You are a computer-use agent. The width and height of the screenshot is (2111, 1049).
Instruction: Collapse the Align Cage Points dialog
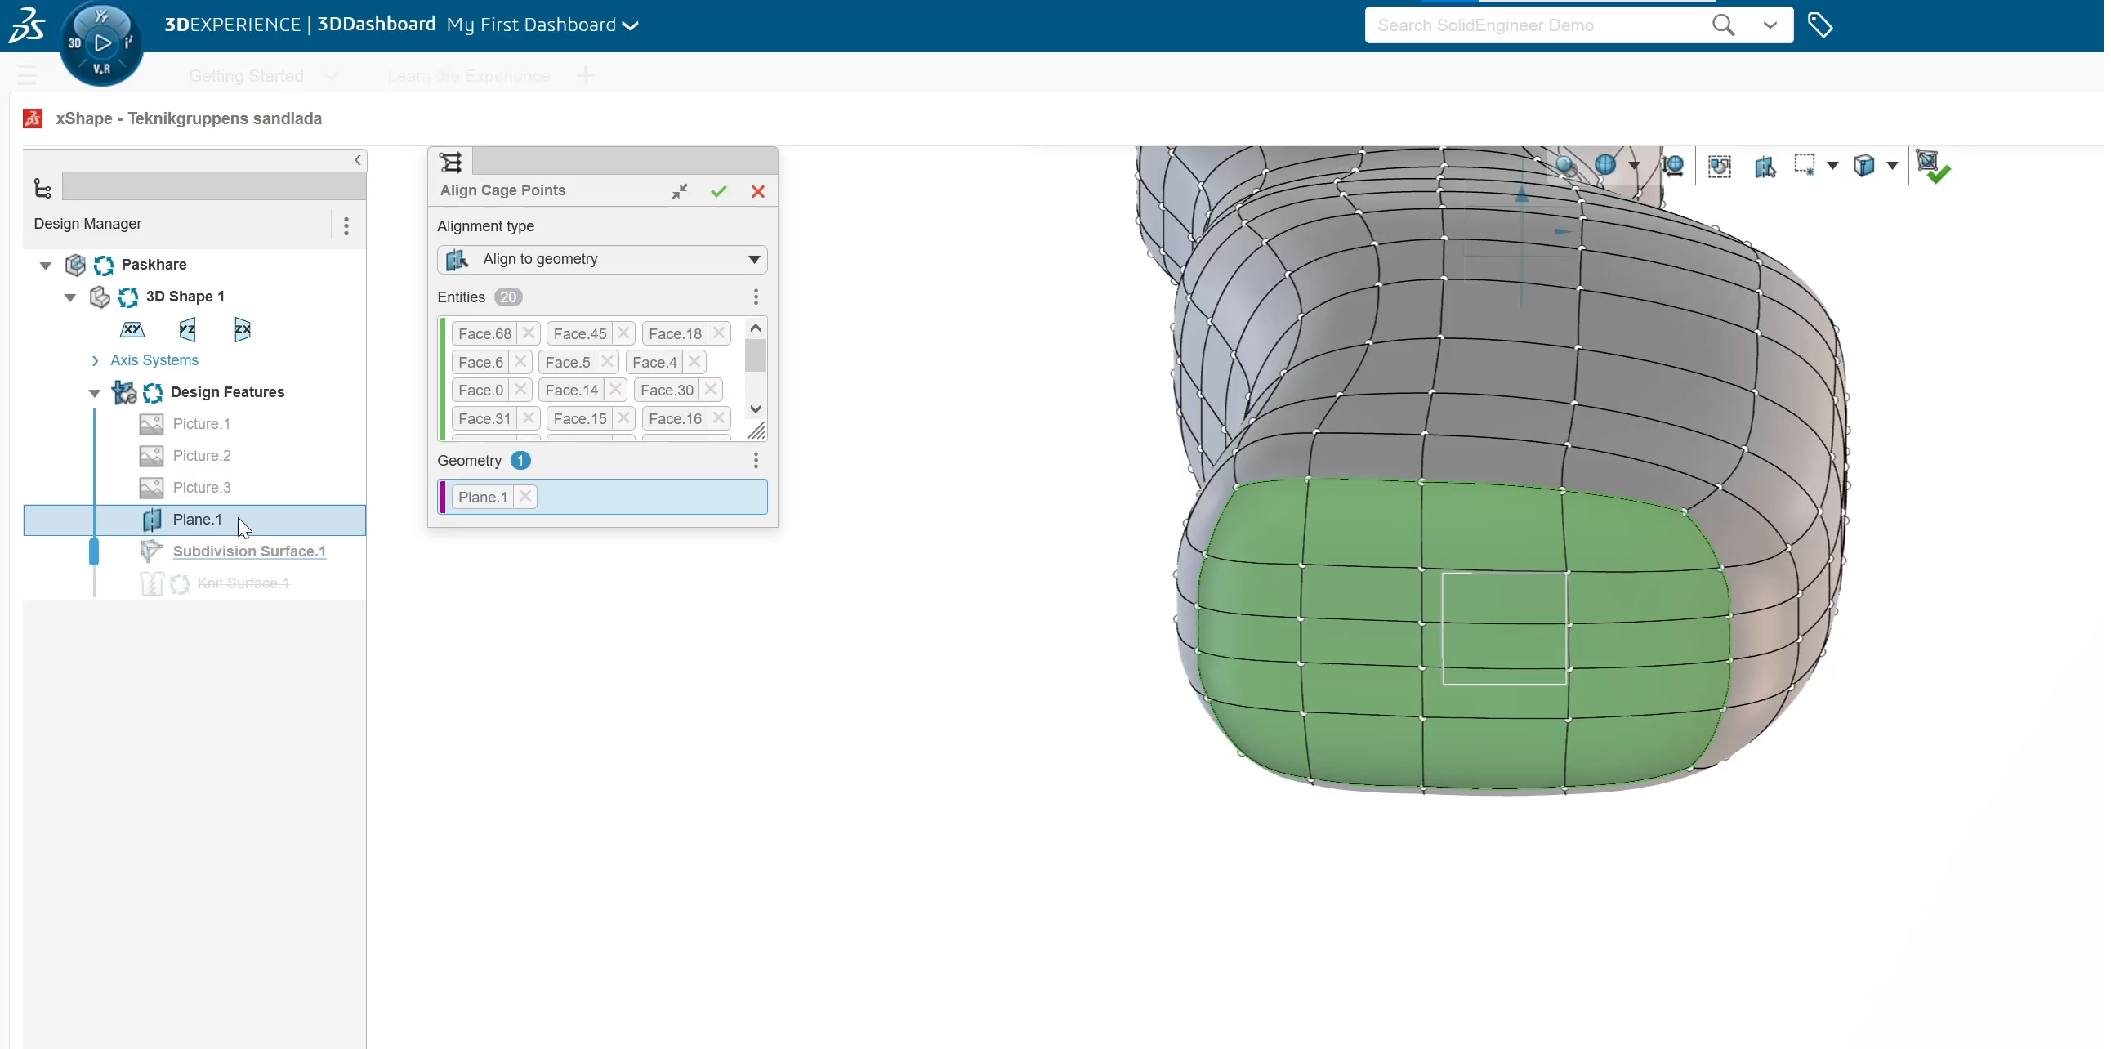(680, 191)
